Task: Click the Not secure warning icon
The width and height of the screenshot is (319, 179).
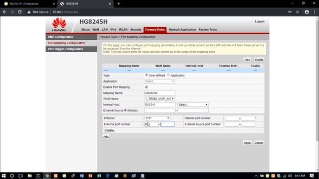Action: coord(29,12)
